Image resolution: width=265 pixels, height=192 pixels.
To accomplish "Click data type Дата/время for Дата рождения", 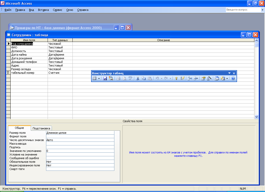I will (x=60, y=58).
